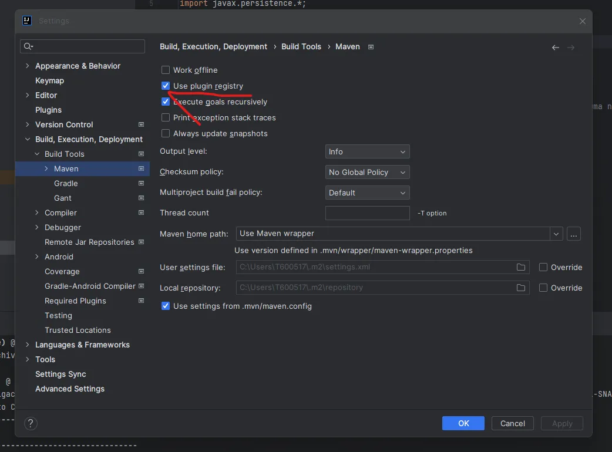Open help with the question mark icon
The width and height of the screenshot is (612, 452).
pos(31,424)
